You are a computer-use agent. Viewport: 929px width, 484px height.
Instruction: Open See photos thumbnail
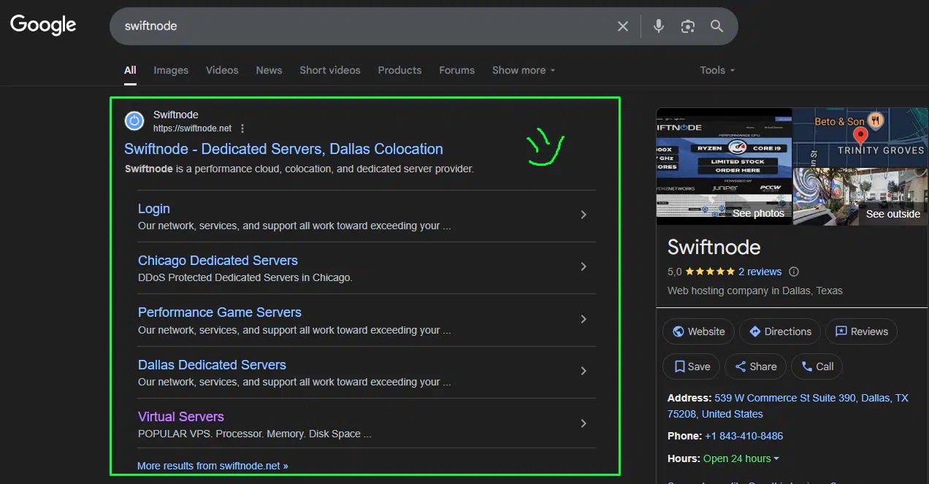724,166
